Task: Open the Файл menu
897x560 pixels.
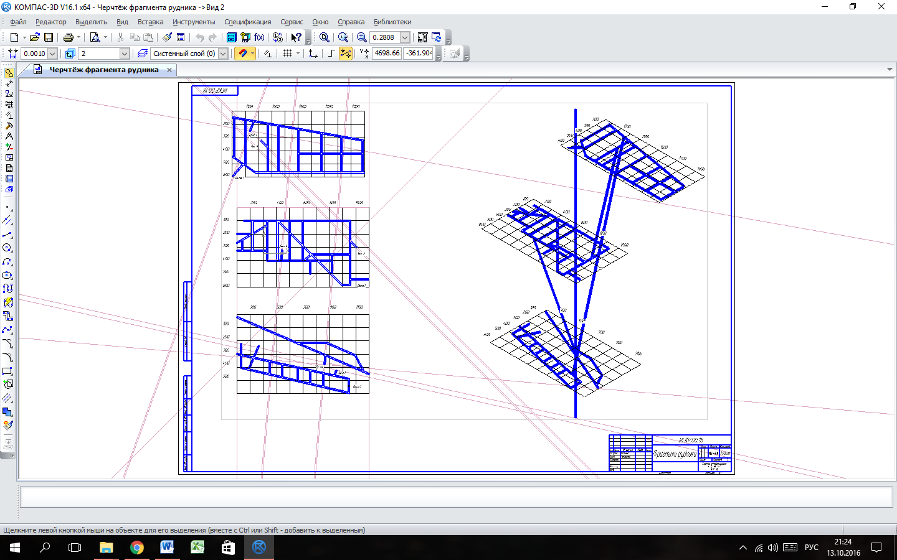Action: pyautogui.click(x=18, y=22)
